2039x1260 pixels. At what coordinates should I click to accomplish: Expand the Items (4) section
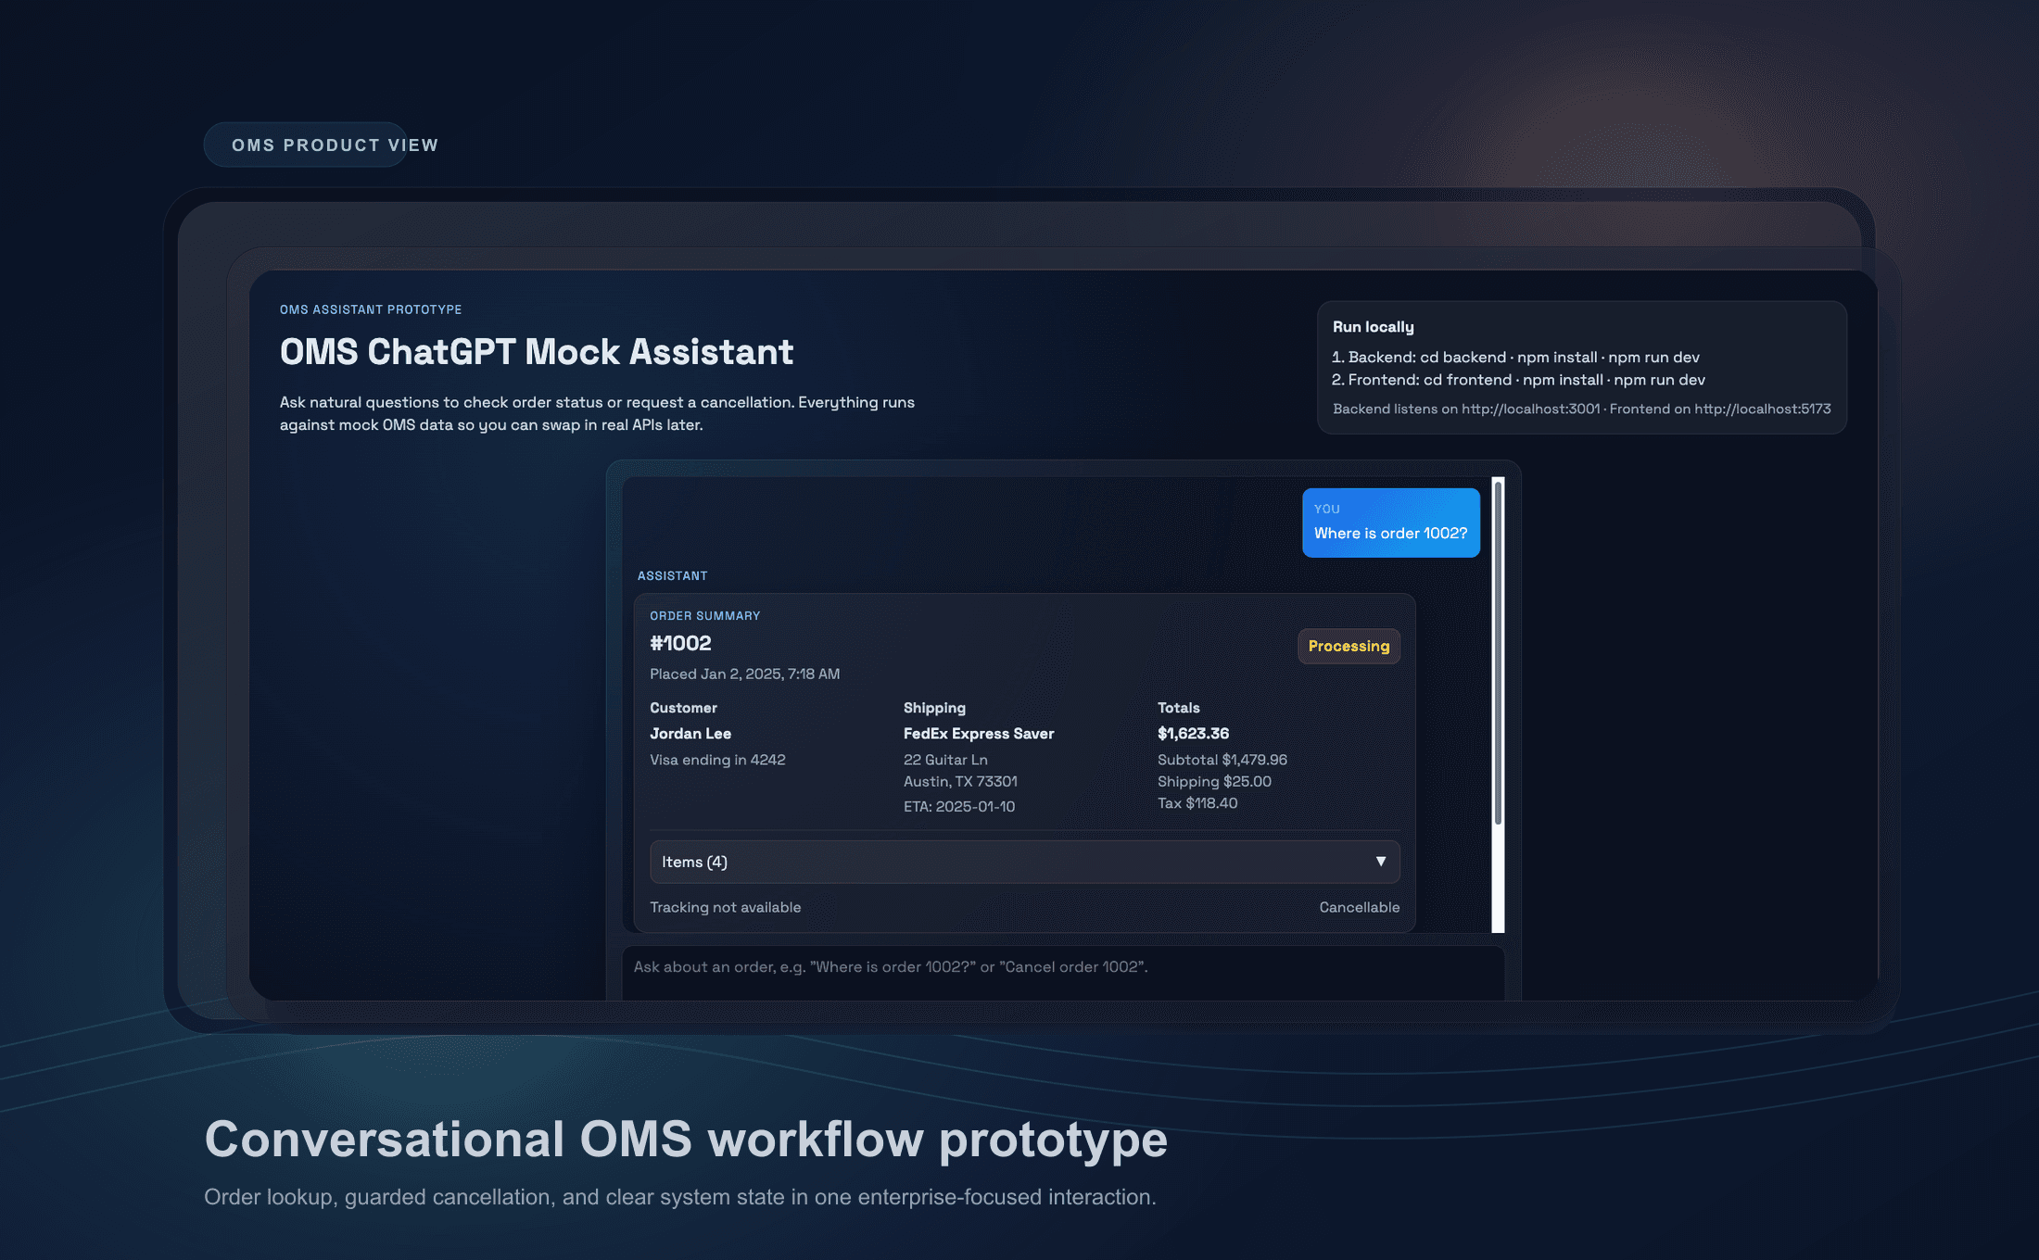[x=1024, y=862]
